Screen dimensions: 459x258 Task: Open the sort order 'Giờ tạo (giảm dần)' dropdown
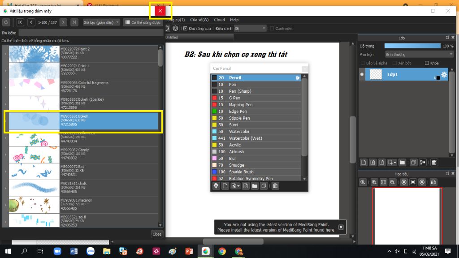click(x=101, y=22)
